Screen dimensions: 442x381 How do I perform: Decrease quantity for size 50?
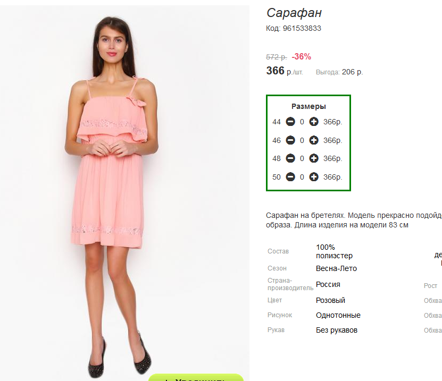290,177
